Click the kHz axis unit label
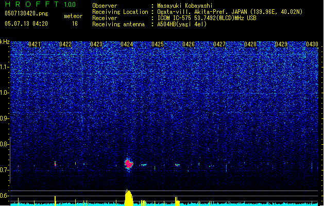 click(5, 42)
